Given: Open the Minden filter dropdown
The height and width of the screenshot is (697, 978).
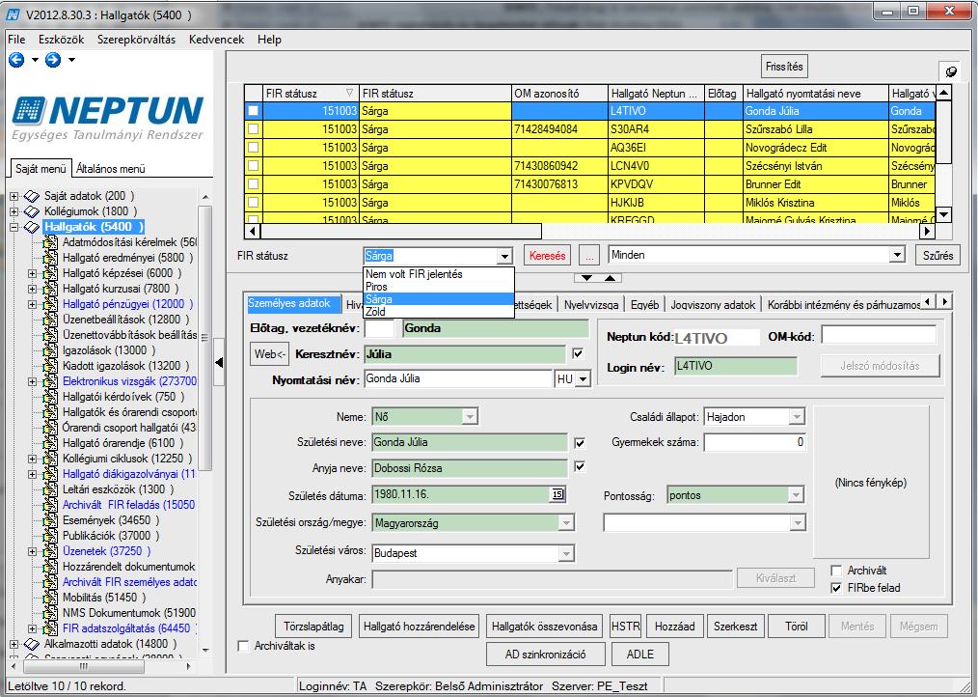Looking at the screenshot, I should tap(898, 255).
